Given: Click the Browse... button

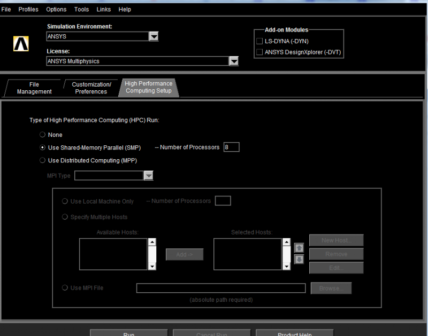Looking at the screenshot, I should [331, 288].
